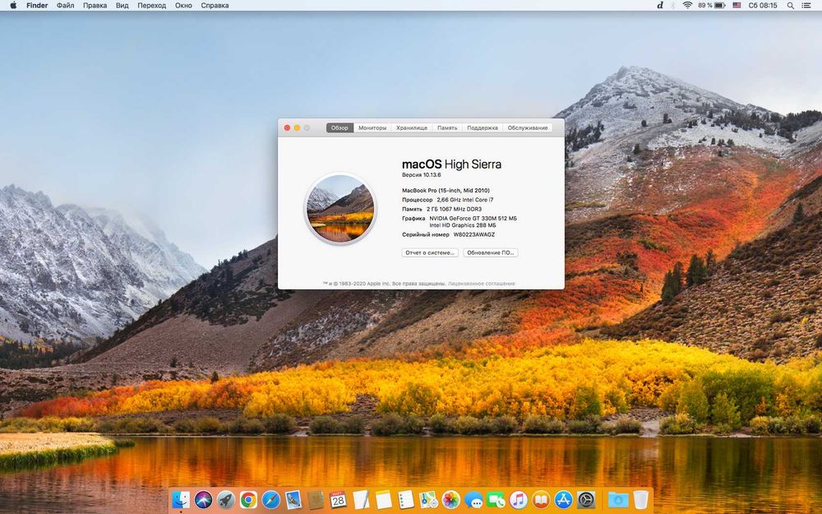The height and width of the screenshot is (514, 822).
Task: Open the Apple menu logo
Action: [x=13, y=5]
